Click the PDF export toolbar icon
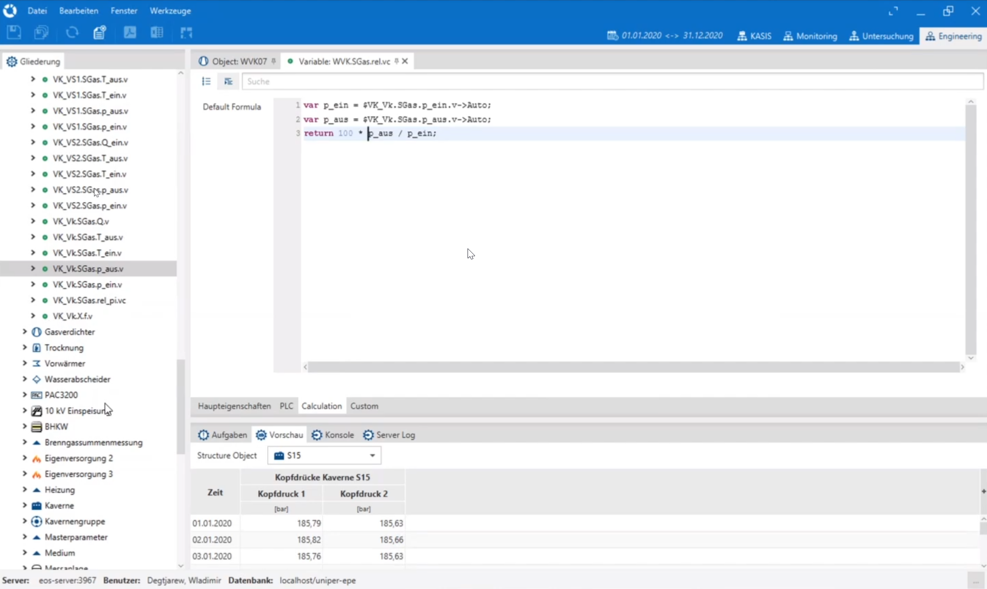The width and height of the screenshot is (987, 589). pos(130,32)
